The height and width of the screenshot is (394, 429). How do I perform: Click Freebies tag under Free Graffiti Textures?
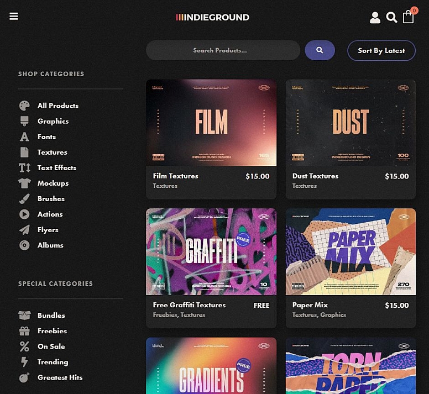pyautogui.click(x=165, y=315)
